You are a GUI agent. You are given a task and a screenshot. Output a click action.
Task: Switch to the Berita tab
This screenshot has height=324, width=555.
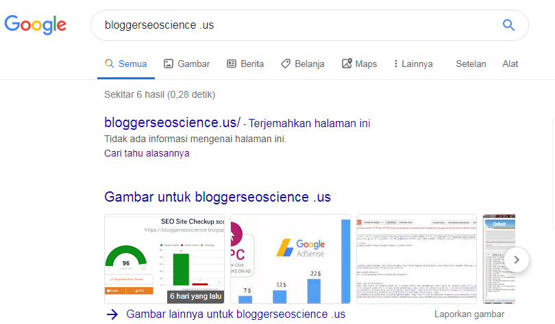[245, 64]
